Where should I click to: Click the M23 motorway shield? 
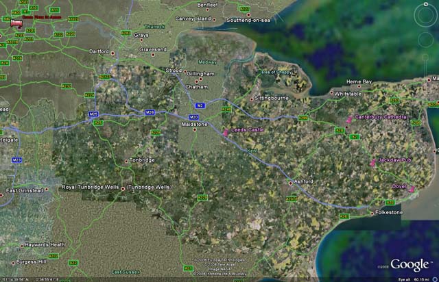tap(16, 160)
